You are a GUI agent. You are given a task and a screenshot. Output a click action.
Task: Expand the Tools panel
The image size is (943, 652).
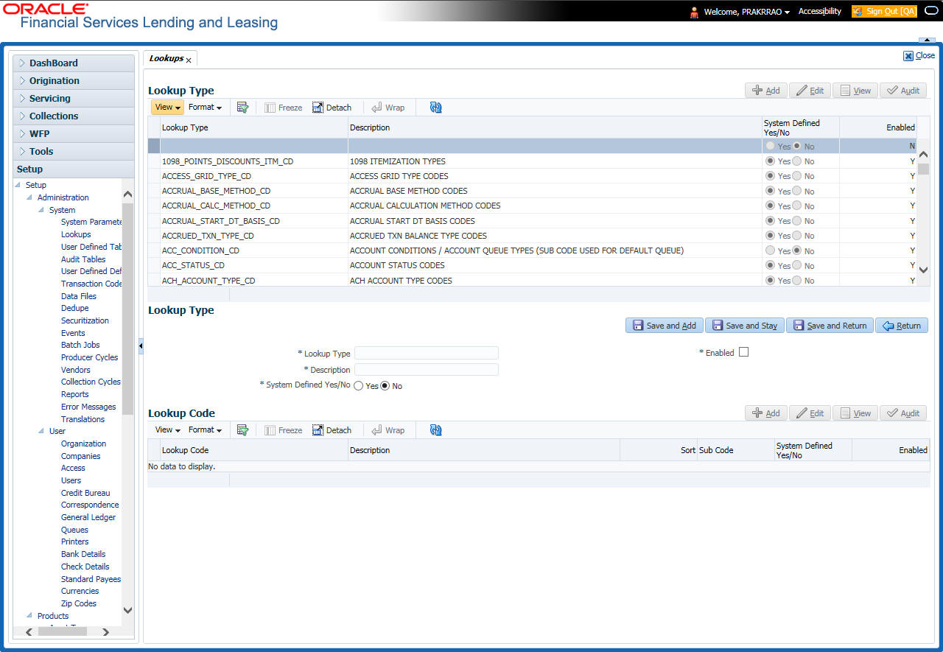(74, 152)
